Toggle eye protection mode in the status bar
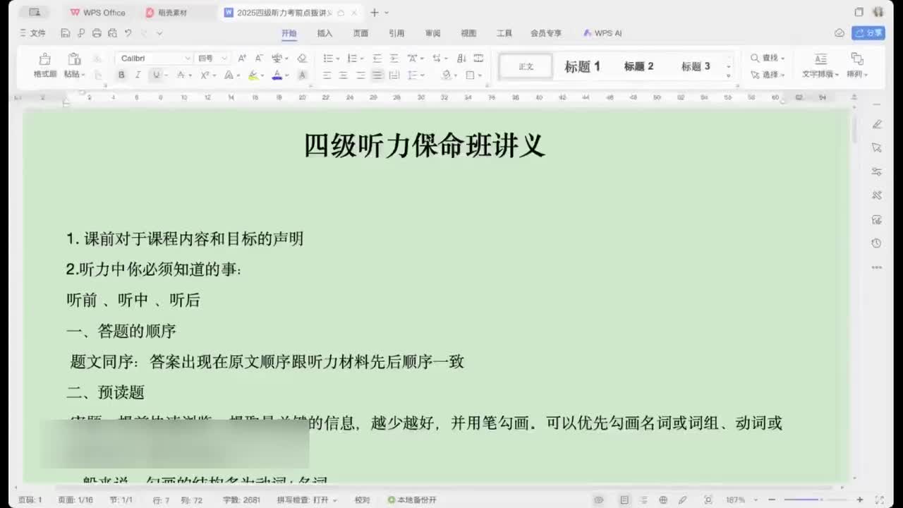The width and height of the screenshot is (903, 508). tap(599, 500)
